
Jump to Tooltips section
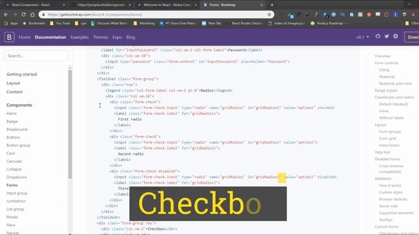pyautogui.click(x=386, y=220)
